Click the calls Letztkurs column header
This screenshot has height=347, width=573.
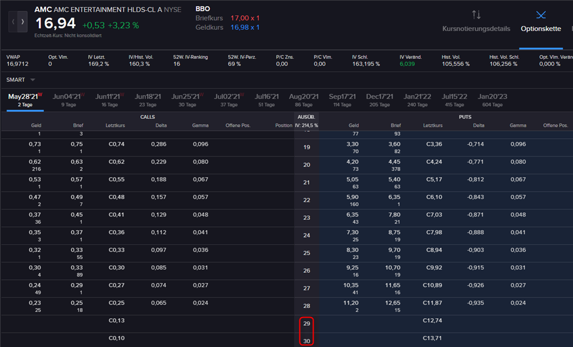(x=115, y=125)
